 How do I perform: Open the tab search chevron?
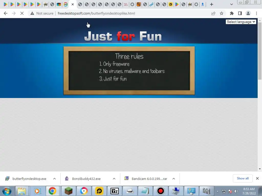pos(231,5)
